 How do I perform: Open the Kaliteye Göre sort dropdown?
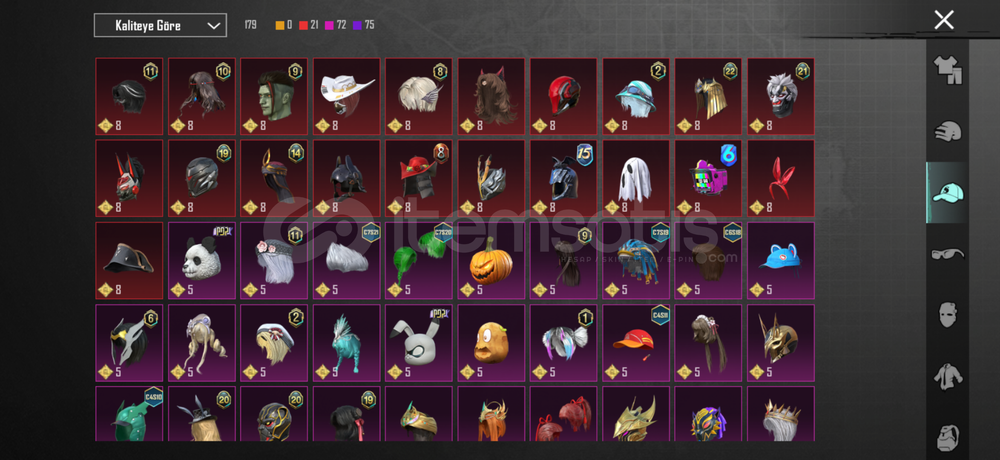pyautogui.click(x=160, y=26)
